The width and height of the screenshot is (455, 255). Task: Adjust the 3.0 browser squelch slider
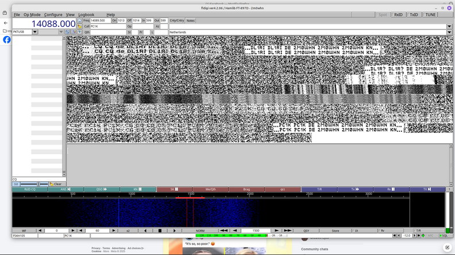click(x=34, y=184)
